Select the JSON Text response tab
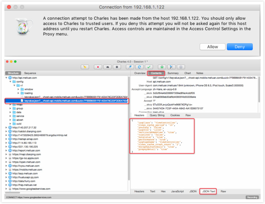This screenshot has height=204, width=265. coord(209,191)
